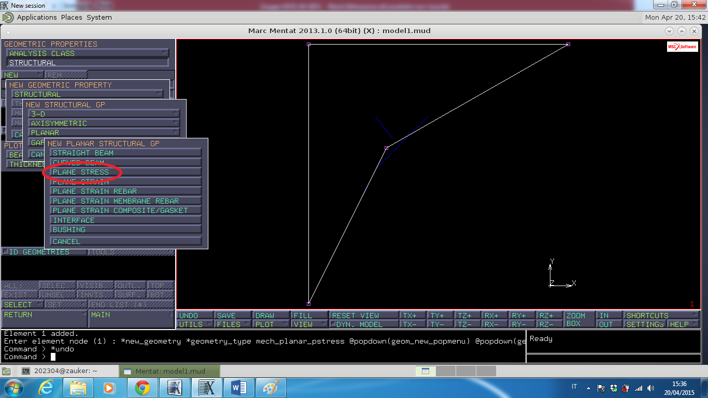Viewport: 708px width, 398px height.
Task: Choose PLANE STRAIN COMPOSITE/GASKET option
Action: 125,210
